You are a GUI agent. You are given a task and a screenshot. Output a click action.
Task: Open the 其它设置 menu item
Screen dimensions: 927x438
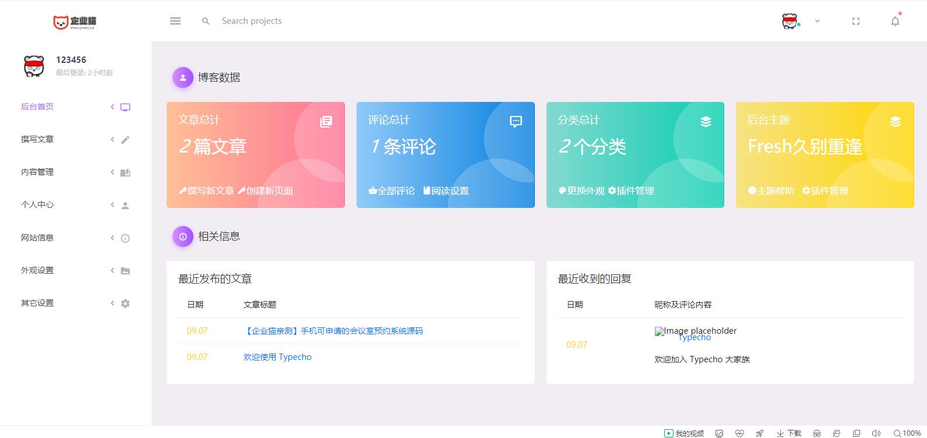37,303
